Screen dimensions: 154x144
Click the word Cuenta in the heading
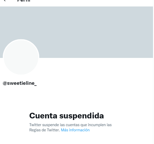[x=43, y=116]
